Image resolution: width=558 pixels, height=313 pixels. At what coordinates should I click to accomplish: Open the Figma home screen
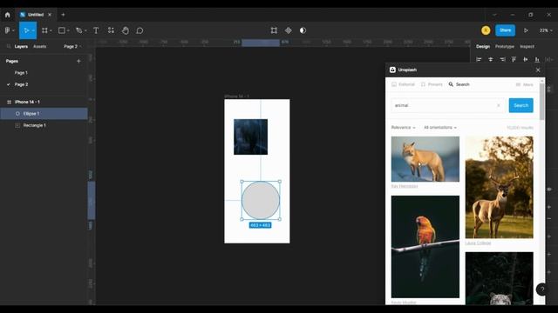8,15
